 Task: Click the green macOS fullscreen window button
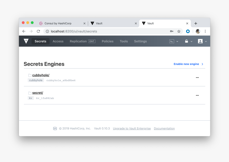pos(32,23)
